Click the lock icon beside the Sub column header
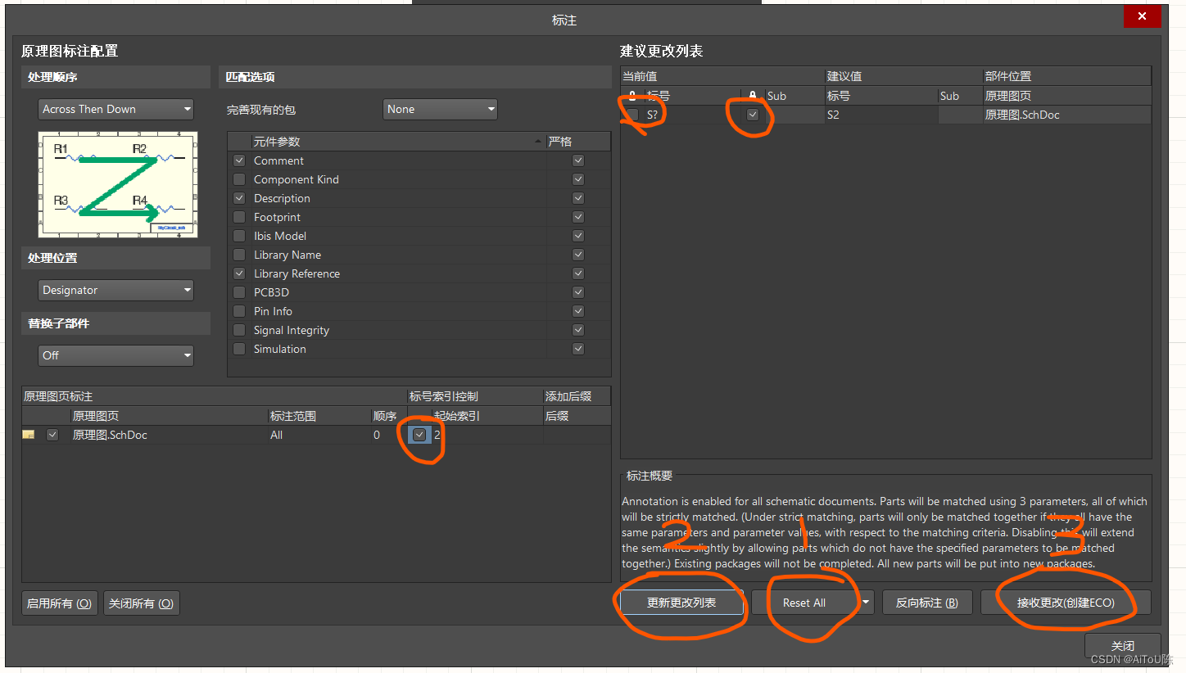 point(753,96)
